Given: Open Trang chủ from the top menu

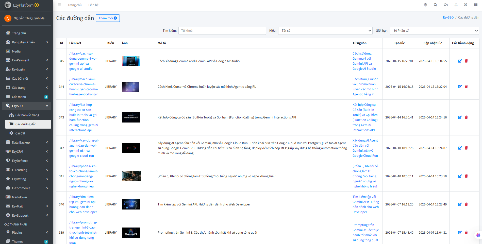Looking at the screenshot, I should point(75,5).
